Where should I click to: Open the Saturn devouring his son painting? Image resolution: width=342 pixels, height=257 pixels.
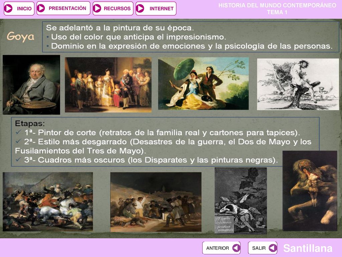click(310, 191)
